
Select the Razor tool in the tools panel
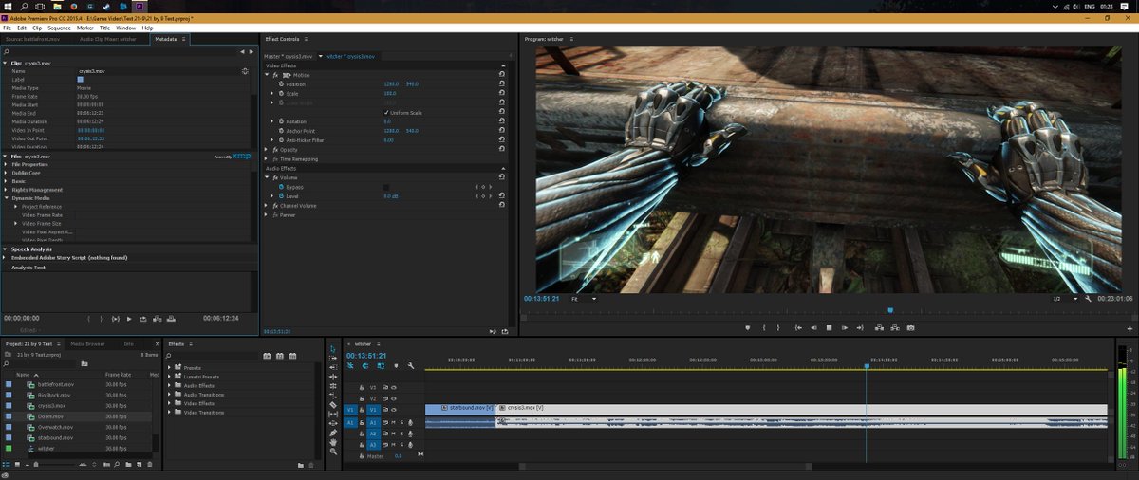tap(334, 405)
